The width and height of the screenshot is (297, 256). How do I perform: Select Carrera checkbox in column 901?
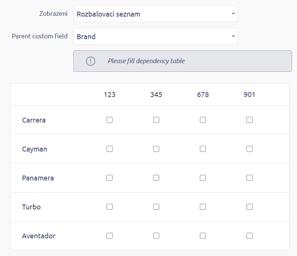(250, 120)
